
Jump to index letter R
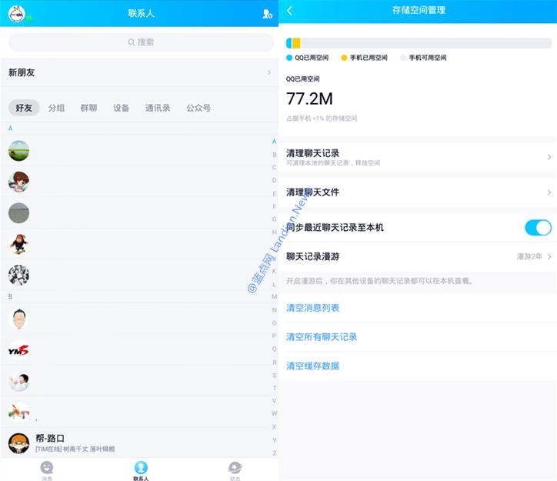tap(274, 362)
